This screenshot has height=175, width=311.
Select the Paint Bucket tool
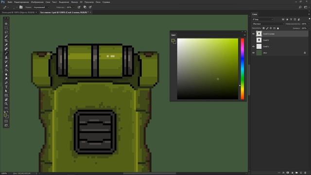(x=6, y=70)
